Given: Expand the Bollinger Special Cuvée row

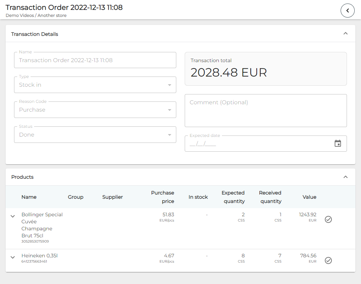Looking at the screenshot, I should click(13, 216).
